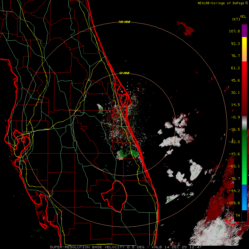This screenshot has width=249, height=249.
Task: Click the TH label on the legend
Action: (x=238, y=216)
